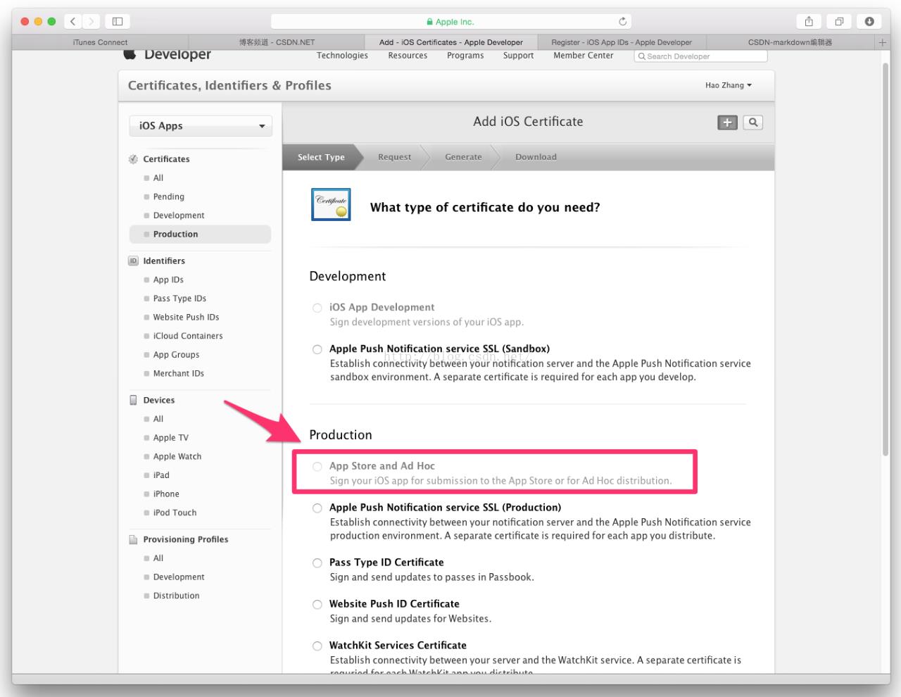901x697 pixels.
Task: Open Member Center link
Action: [583, 56]
